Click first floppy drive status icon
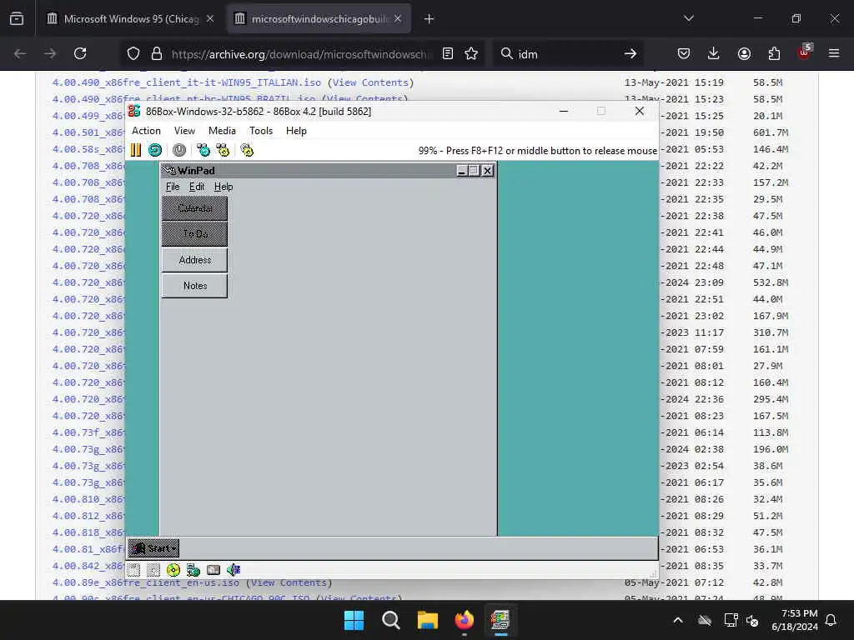 [134, 570]
